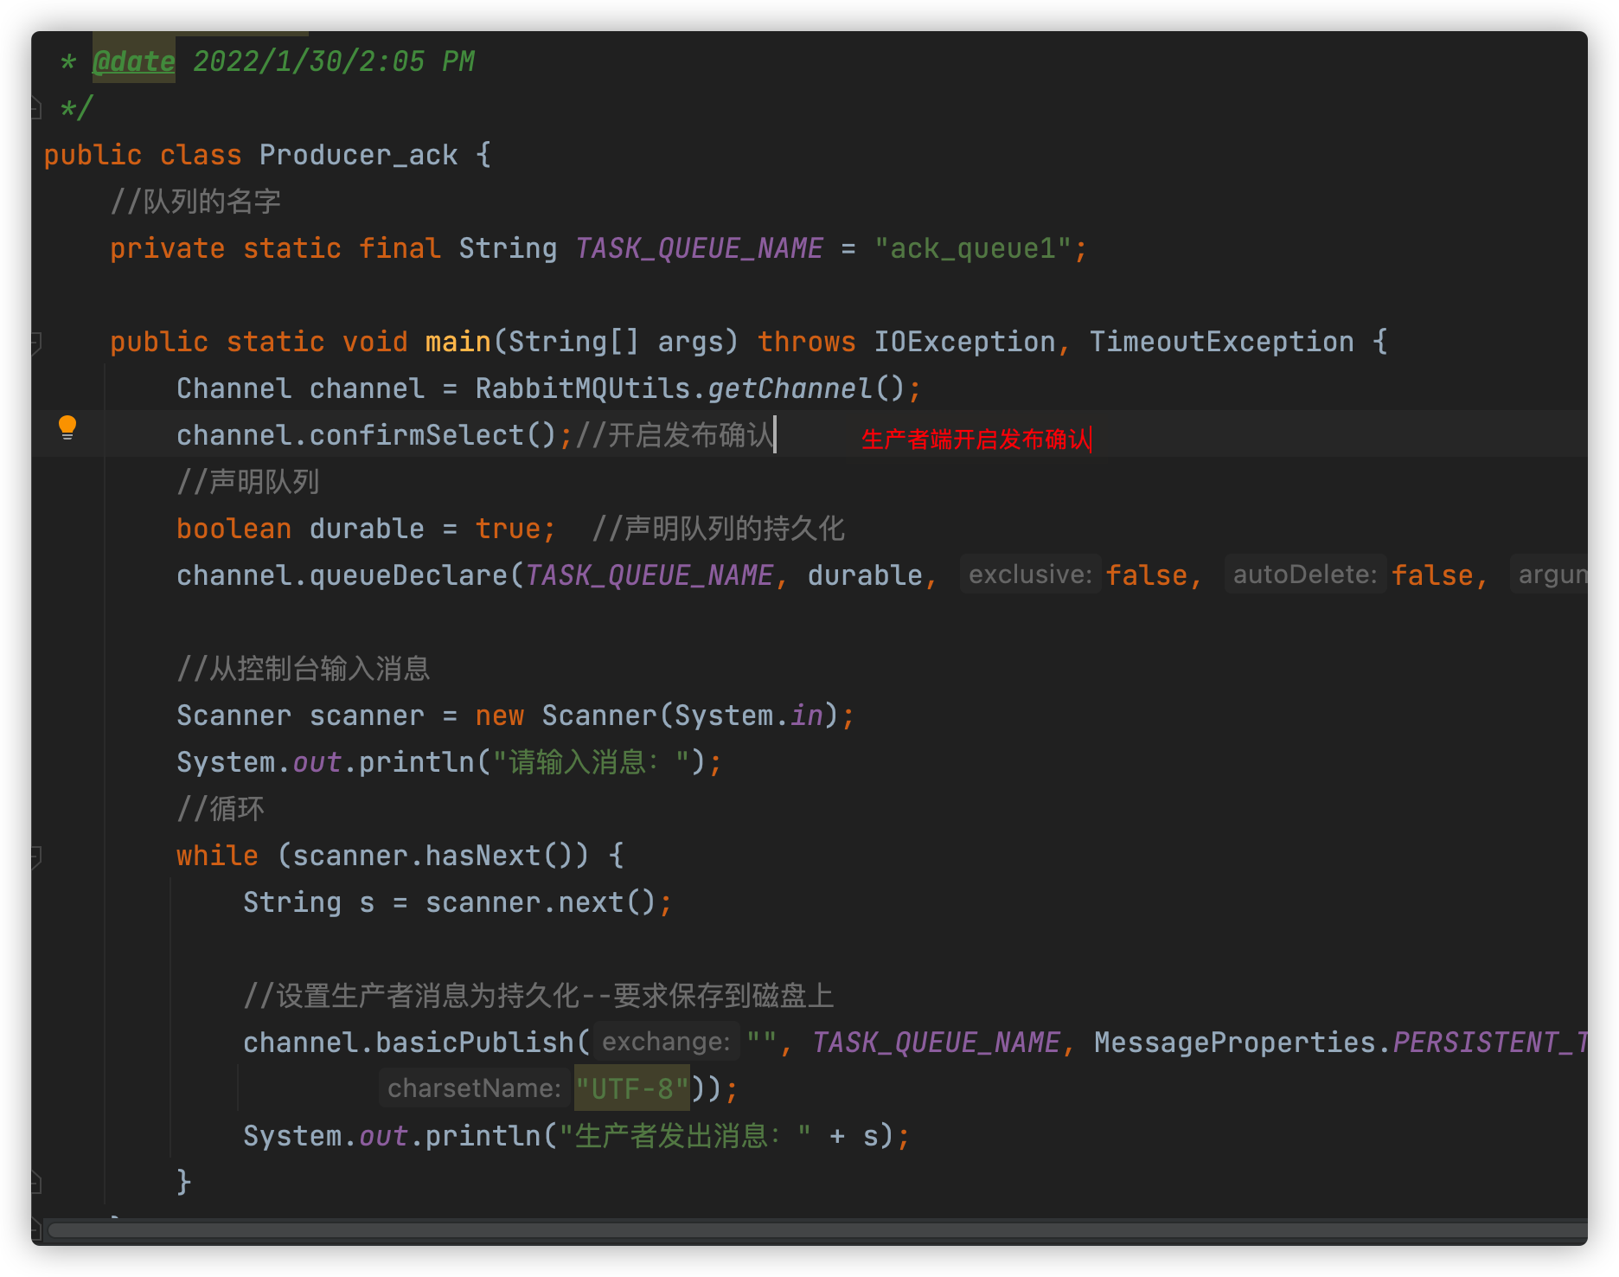Image resolution: width=1619 pixels, height=1277 pixels.
Task: Click the basicPublish method call
Action: [x=475, y=1043]
